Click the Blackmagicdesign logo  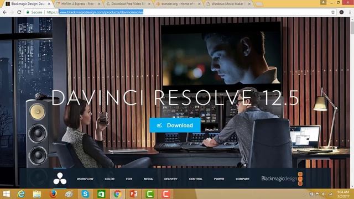tap(282, 179)
